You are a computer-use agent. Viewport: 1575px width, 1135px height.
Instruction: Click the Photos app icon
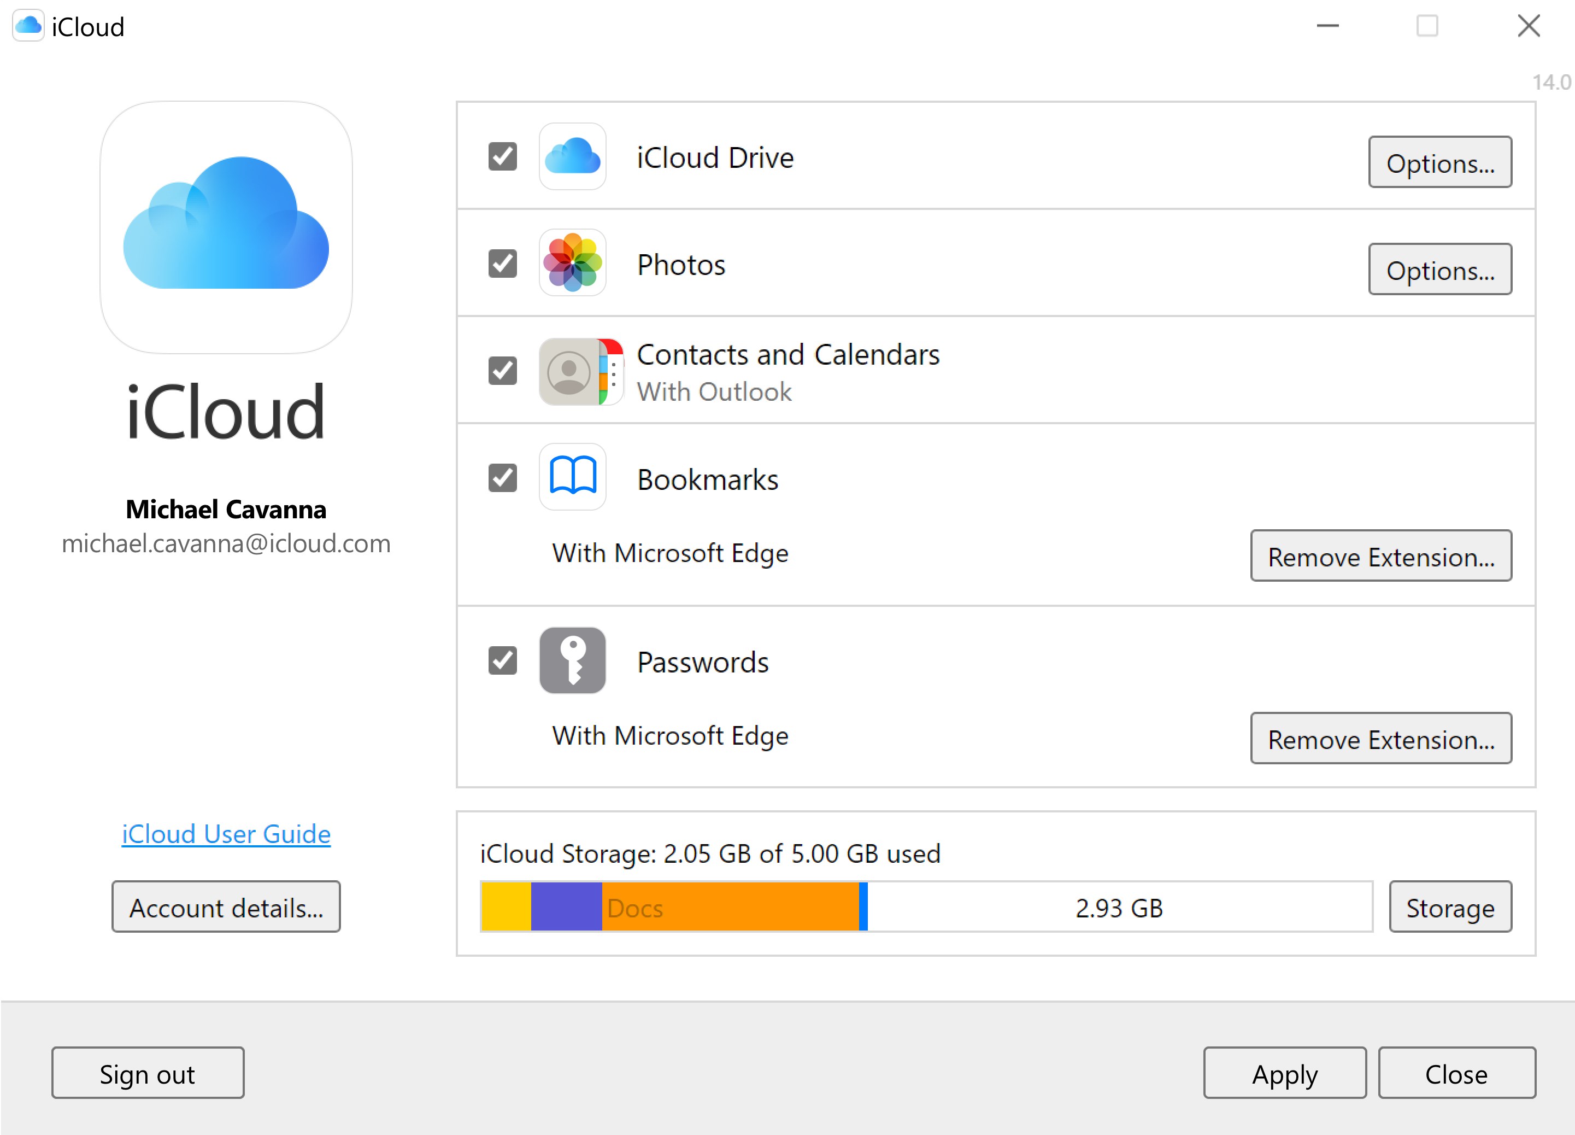point(572,264)
